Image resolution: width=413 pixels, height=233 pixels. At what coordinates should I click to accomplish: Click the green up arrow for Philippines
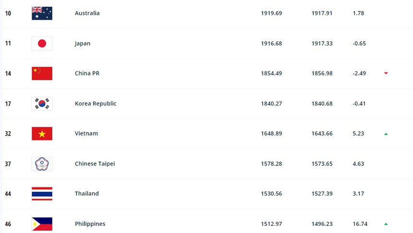coord(386,224)
